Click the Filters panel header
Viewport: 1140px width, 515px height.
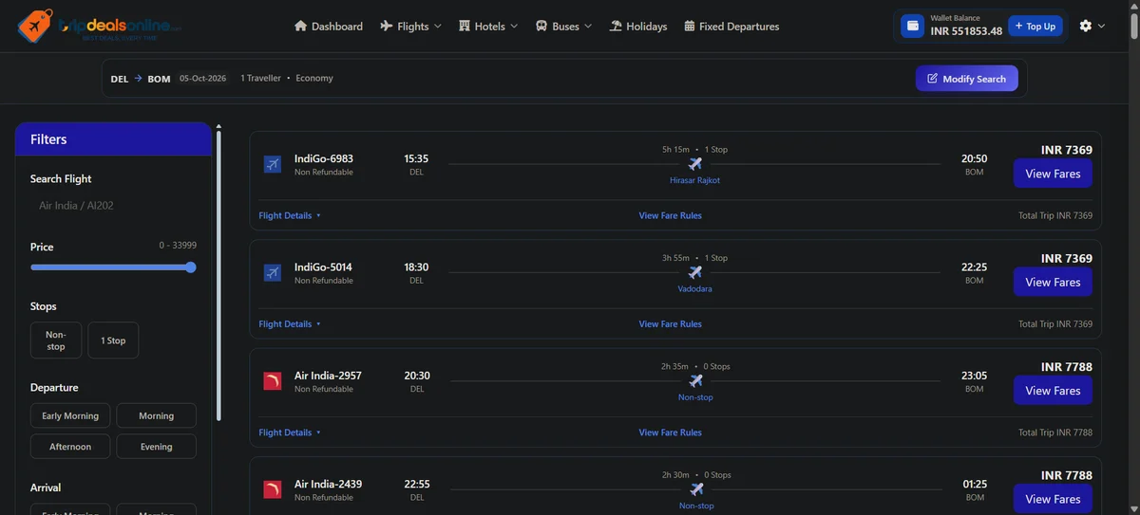point(113,138)
